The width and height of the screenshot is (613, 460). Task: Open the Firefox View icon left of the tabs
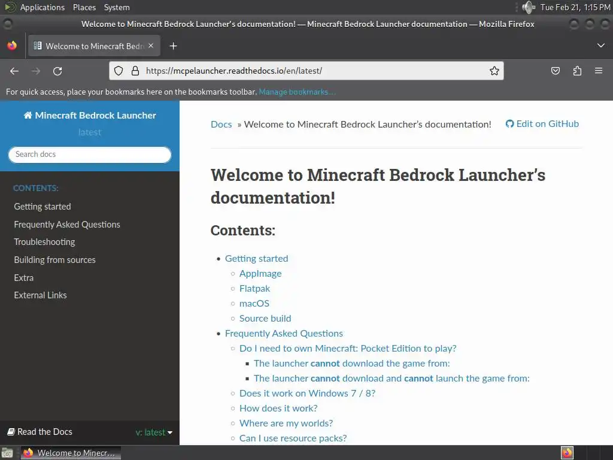coord(12,46)
